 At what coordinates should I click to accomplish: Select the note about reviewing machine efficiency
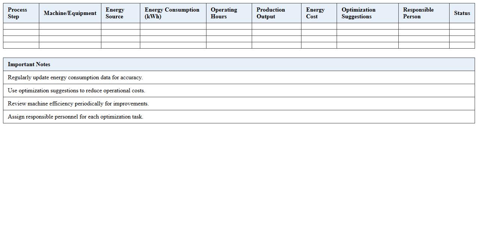coord(78,104)
